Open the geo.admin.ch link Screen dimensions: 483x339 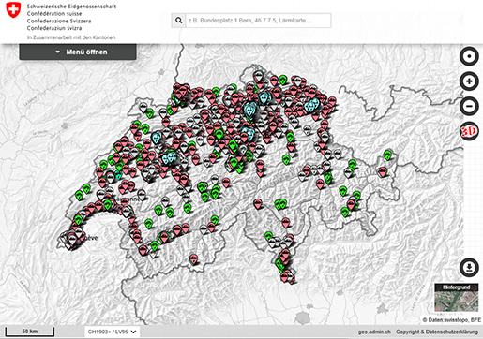(x=374, y=332)
